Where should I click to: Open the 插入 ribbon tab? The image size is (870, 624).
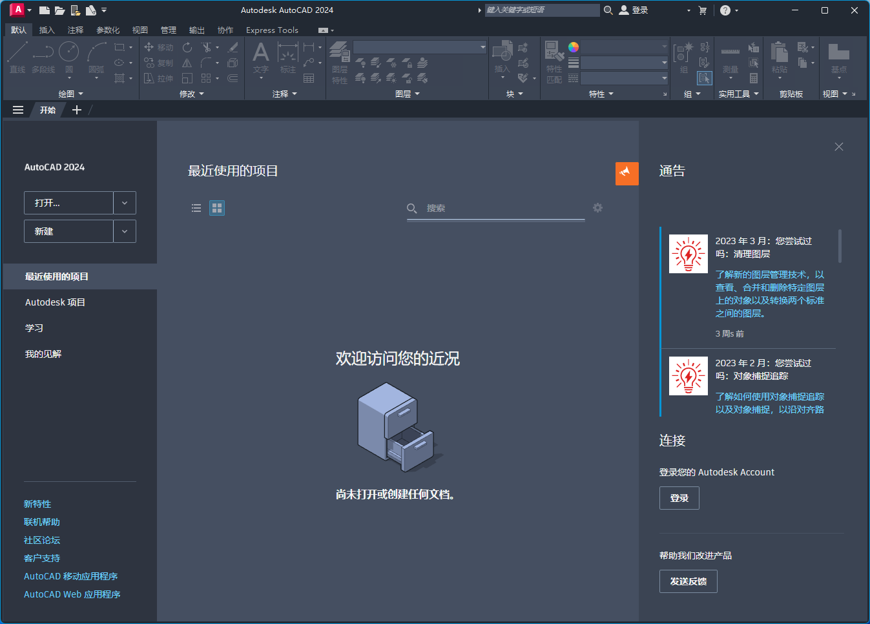(47, 30)
